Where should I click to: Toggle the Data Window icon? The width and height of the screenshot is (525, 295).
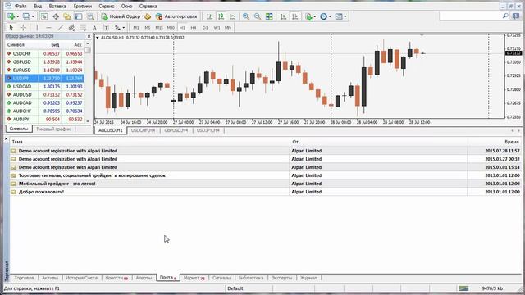[x=56, y=16]
